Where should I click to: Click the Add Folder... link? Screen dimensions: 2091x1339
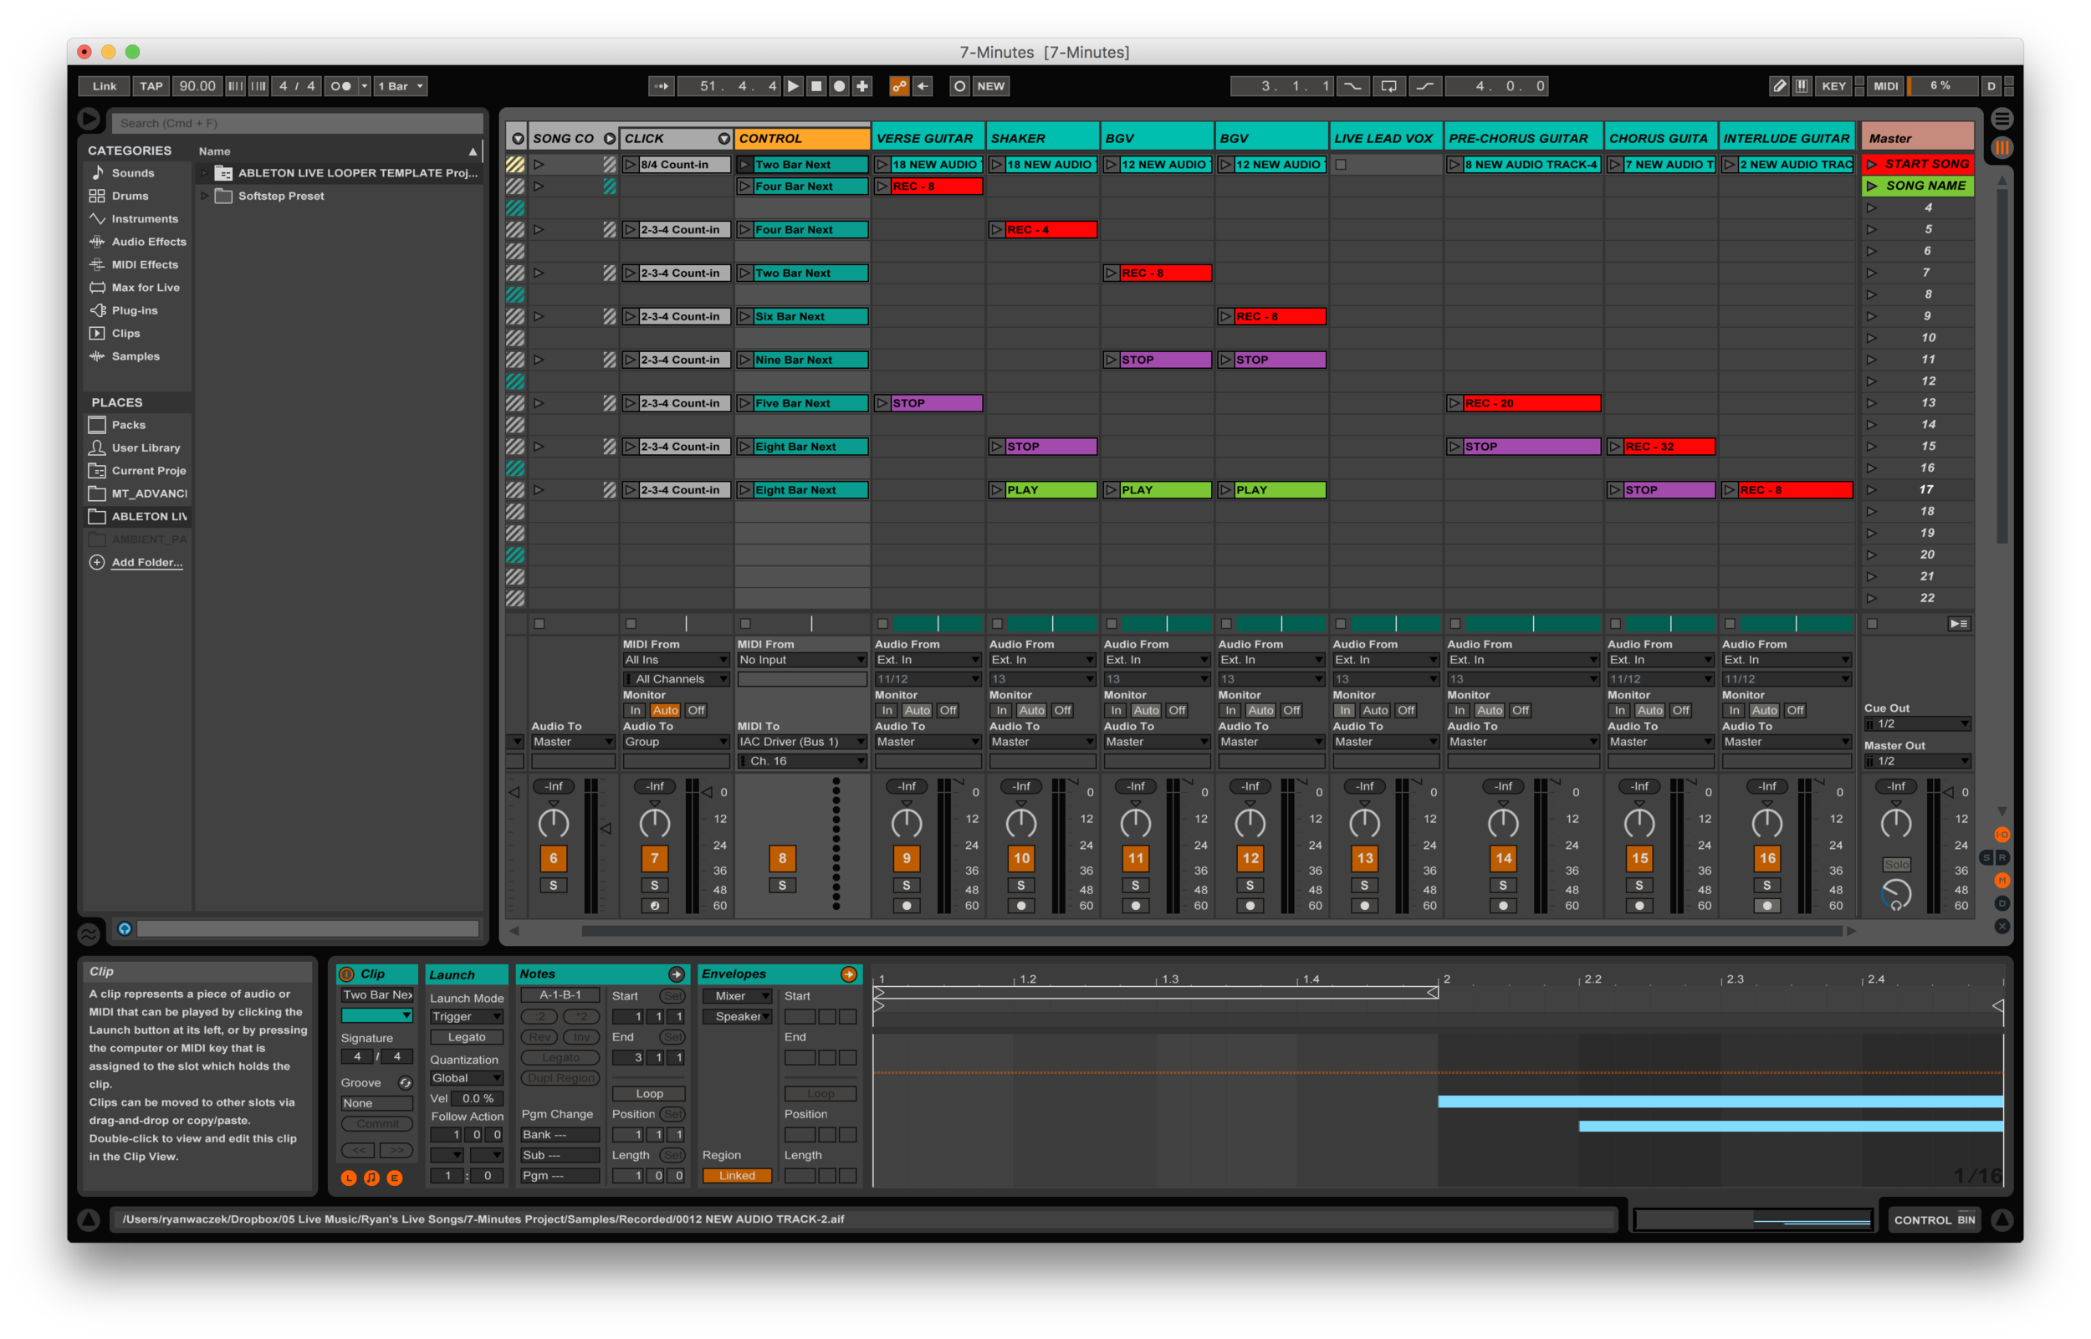coord(147,563)
